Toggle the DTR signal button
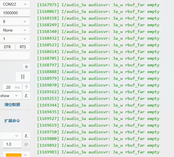The height and width of the screenshot is (157, 174). tap(7, 47)
